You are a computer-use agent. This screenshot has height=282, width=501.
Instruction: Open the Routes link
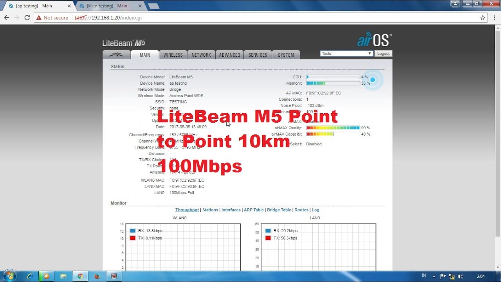click(x=301, y=210)
